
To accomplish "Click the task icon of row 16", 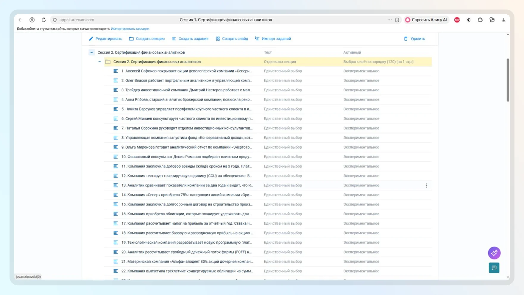I will pos(116,214).
